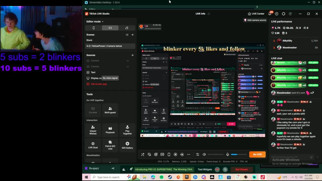Open Steam from taskbar
The height and width of the screenshot is (181, 322).
170,177
